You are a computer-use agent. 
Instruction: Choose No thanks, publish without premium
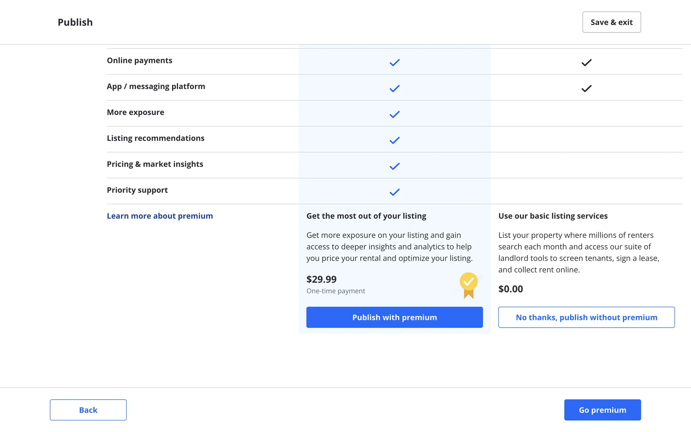[586, 317]
